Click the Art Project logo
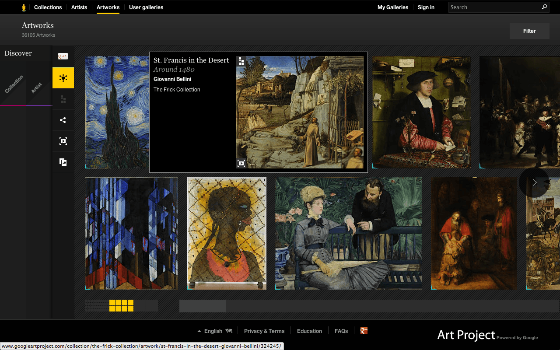Screen dimensions: 560x350 (x=466, y=335)
